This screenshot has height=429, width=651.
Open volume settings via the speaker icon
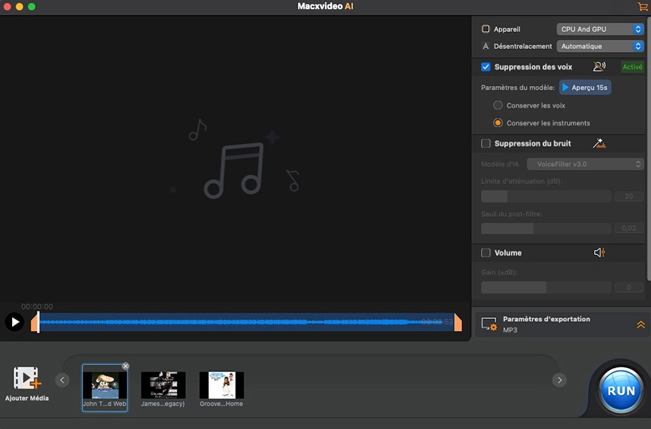click(599, 252)
